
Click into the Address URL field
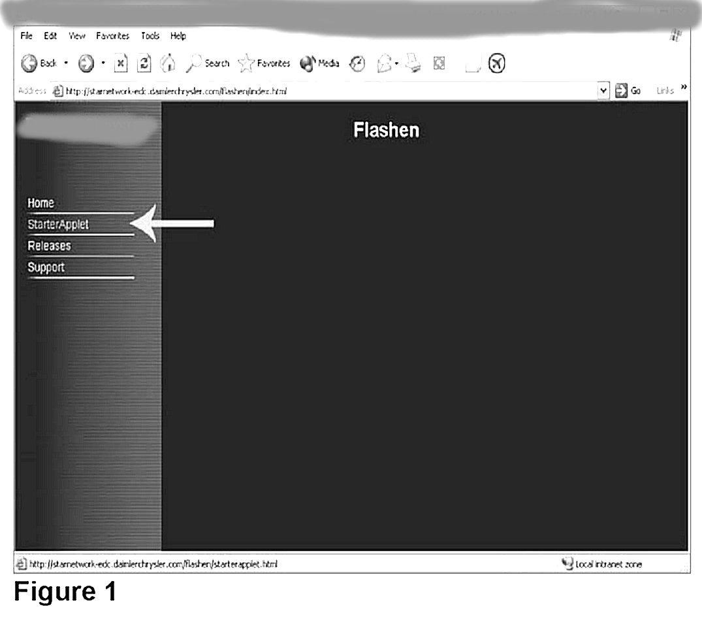pyautogui.click(x=327, y=91)
